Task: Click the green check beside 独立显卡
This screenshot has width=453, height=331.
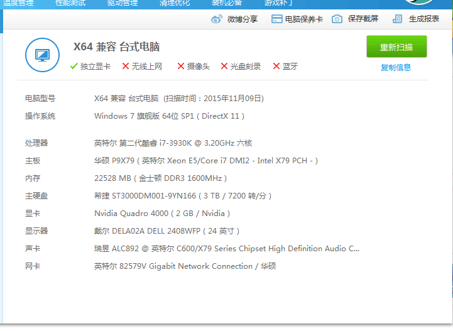Action: click(x=74, y=66)
